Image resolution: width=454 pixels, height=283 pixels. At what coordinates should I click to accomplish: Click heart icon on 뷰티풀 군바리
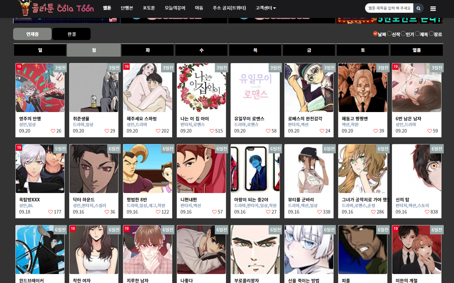click(x=320, y=212)
